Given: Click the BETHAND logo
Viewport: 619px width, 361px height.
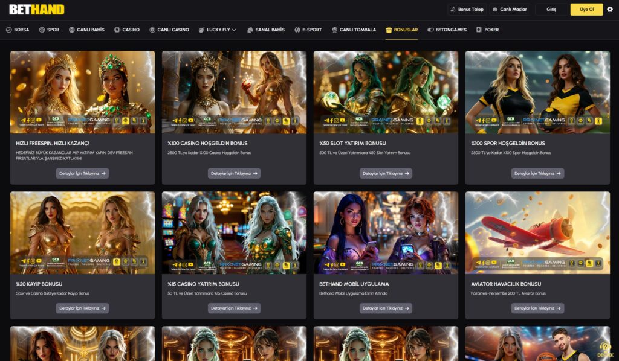Looking at the screenshot, I should point(37,10).
